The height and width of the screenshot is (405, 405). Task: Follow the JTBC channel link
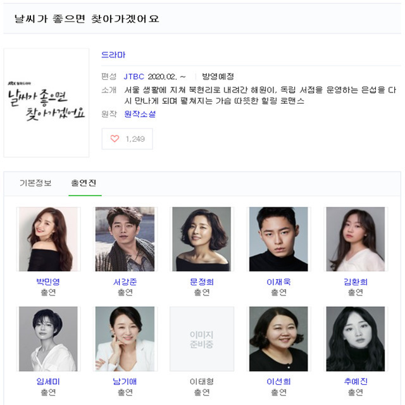click(134, 77)
